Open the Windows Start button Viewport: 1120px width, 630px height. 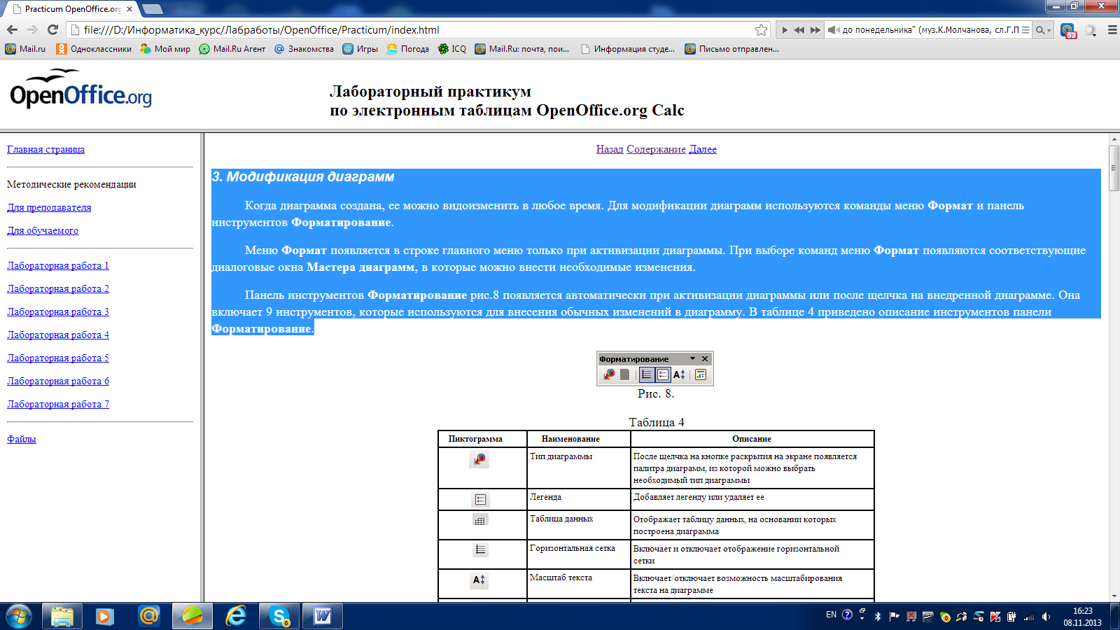click(x=19, y=616)
